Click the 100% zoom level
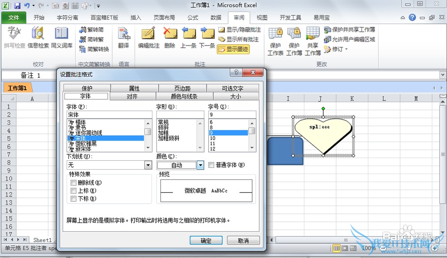The height and width of the screenshot is (258, 447). (x=369, y=248)
